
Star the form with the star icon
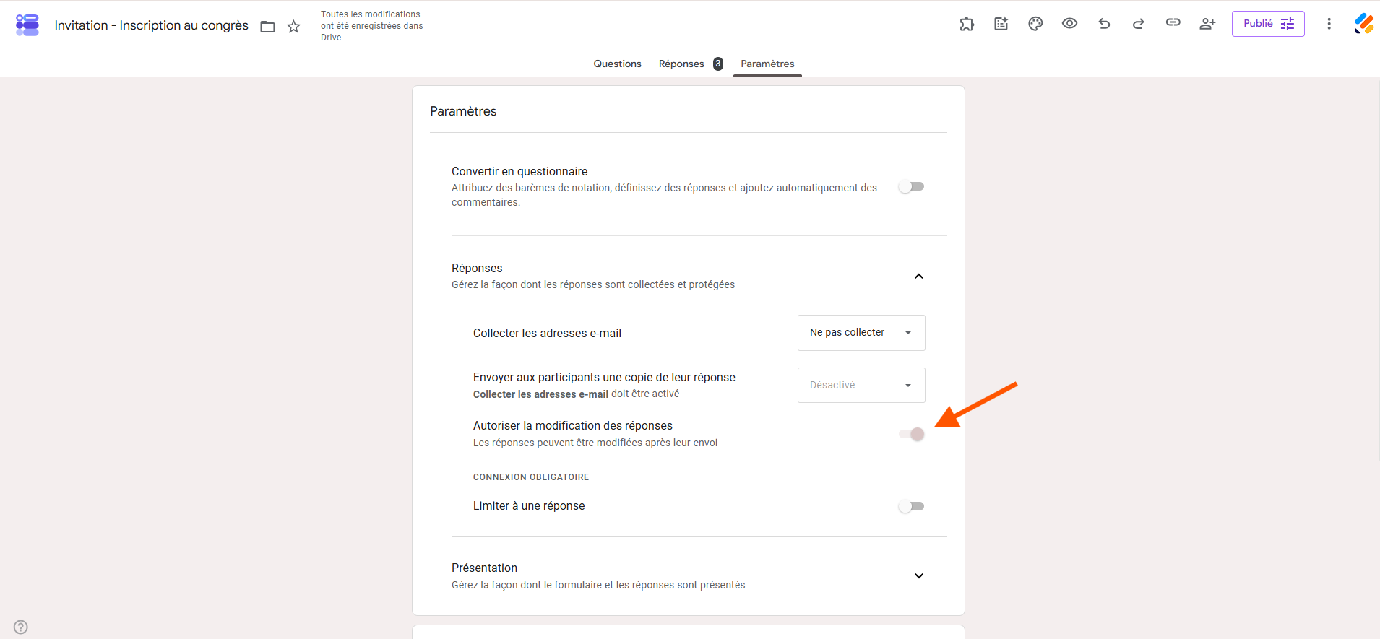coord(293,27)
